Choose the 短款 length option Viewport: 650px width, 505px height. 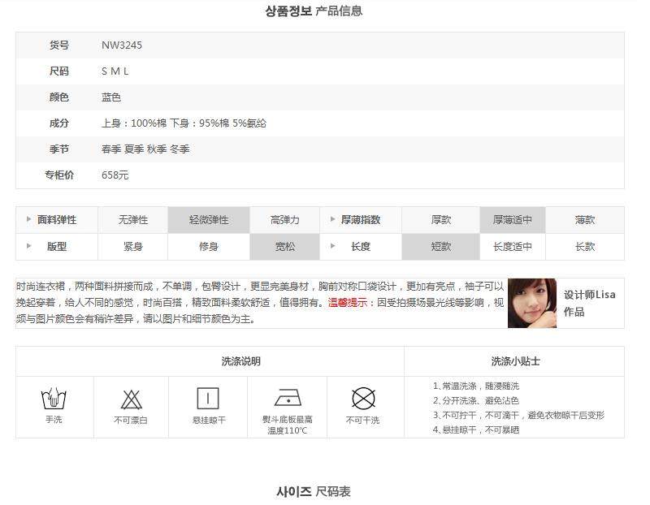(x=441, y=247)
